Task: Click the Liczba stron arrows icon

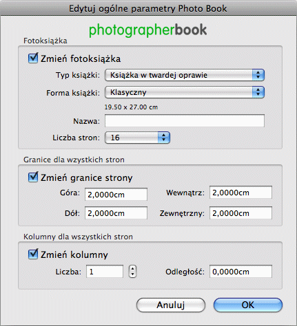Action: pyautogui.click(x=164, y=138)
